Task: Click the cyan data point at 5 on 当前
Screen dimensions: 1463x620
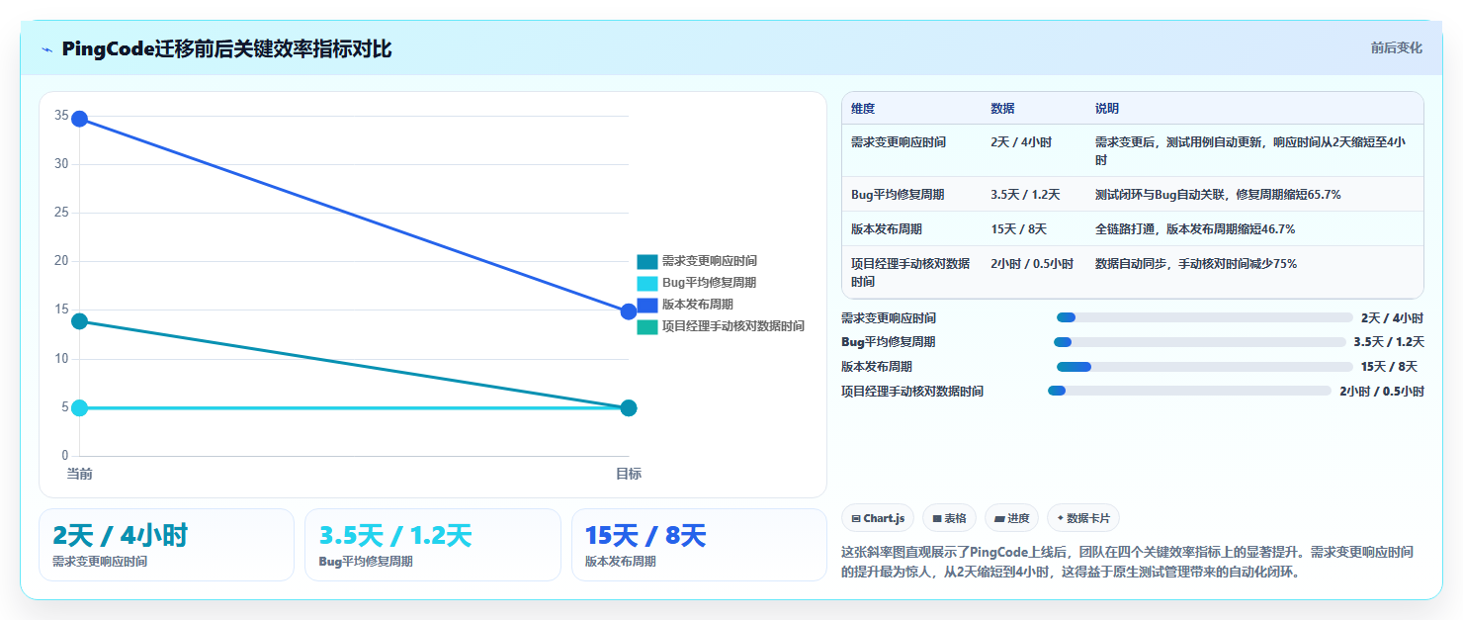Action: [x=80, y=407]
